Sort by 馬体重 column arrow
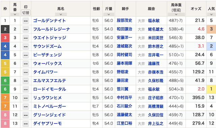216x128 pixels. click(x=176, y=14)
